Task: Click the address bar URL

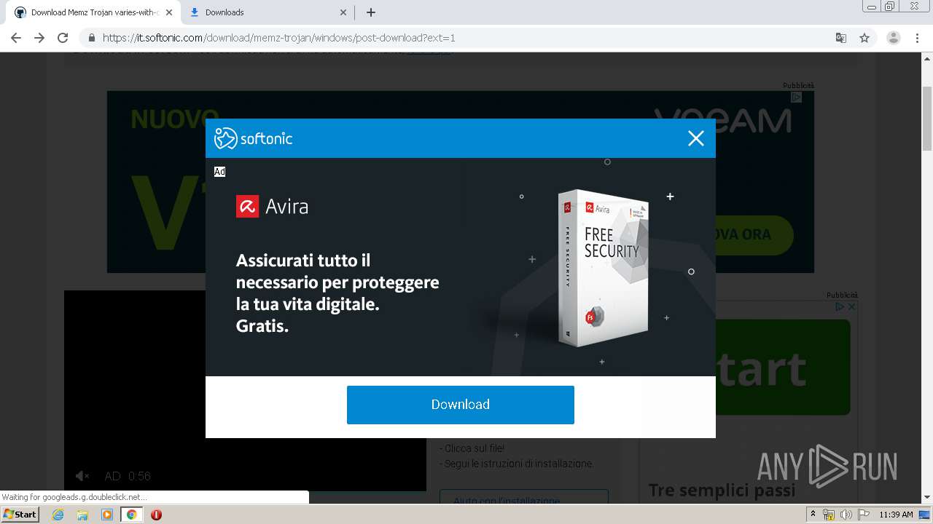Action: [x=278, y=38]
